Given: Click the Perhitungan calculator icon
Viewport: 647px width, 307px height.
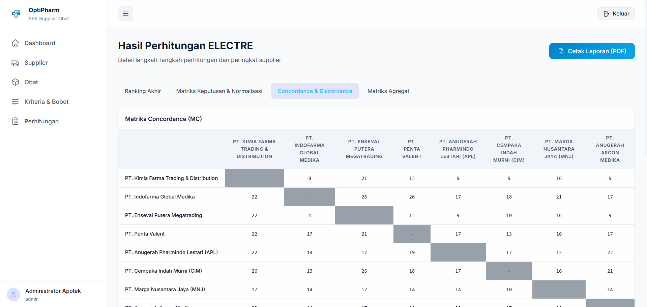Looking at the screenshot, I should point(15,121).
